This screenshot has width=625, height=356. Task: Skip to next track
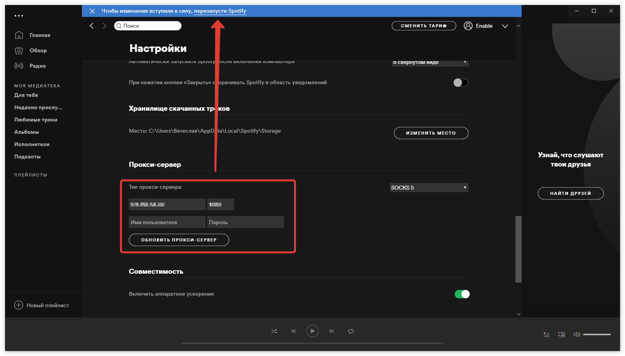coord(331,331)
